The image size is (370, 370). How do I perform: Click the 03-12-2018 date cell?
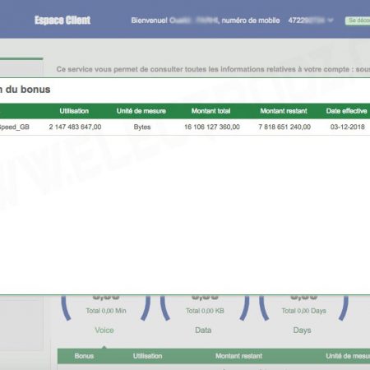click(347, 127)
